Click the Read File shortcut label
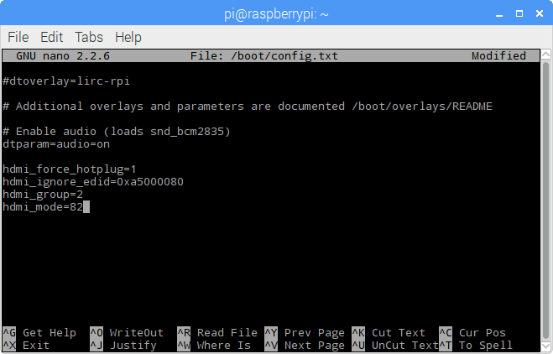The width and height of the screenshot is (553, 354). coord(227,333)
